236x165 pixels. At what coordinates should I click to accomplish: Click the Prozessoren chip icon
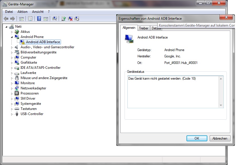coord(17,93)
